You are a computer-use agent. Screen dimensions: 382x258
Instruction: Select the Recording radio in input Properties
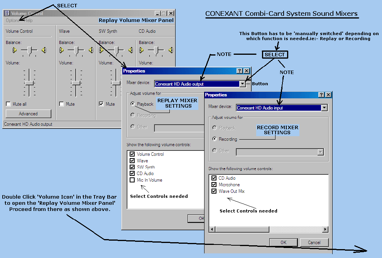pos(215,139)
